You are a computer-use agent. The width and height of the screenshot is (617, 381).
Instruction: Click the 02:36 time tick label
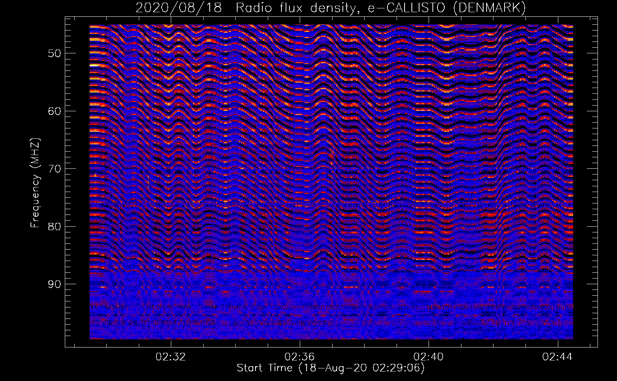click(x=300, y=357)
